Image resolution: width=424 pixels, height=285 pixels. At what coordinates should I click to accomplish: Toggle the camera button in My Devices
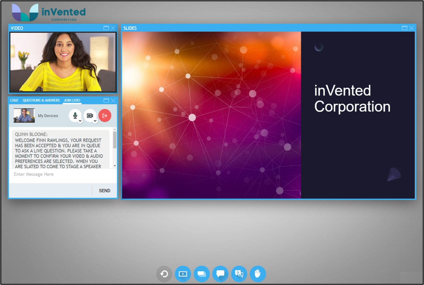tap(90, 115)
